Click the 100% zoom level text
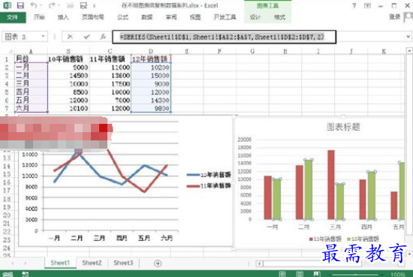Screen dimensions: 413x277 click(398, 275)
